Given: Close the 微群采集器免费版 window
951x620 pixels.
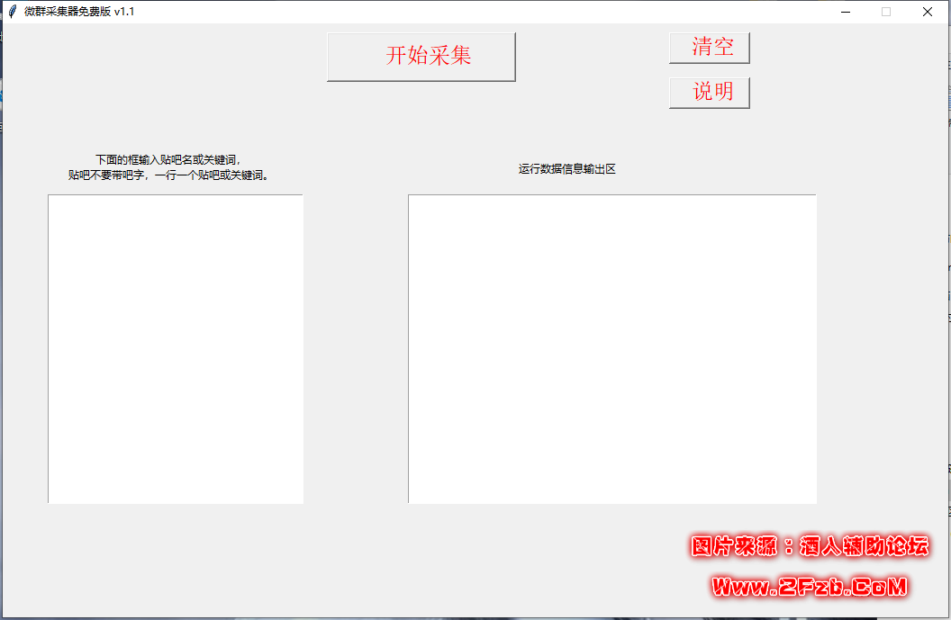Looking at the screenshot, I should [928, 12].
